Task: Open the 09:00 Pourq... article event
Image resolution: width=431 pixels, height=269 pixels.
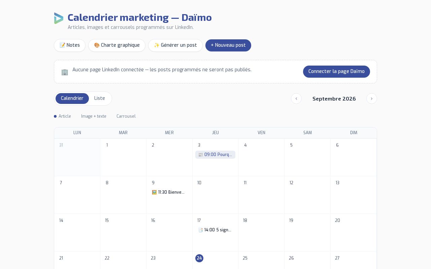Action: (x=215, y=155)
